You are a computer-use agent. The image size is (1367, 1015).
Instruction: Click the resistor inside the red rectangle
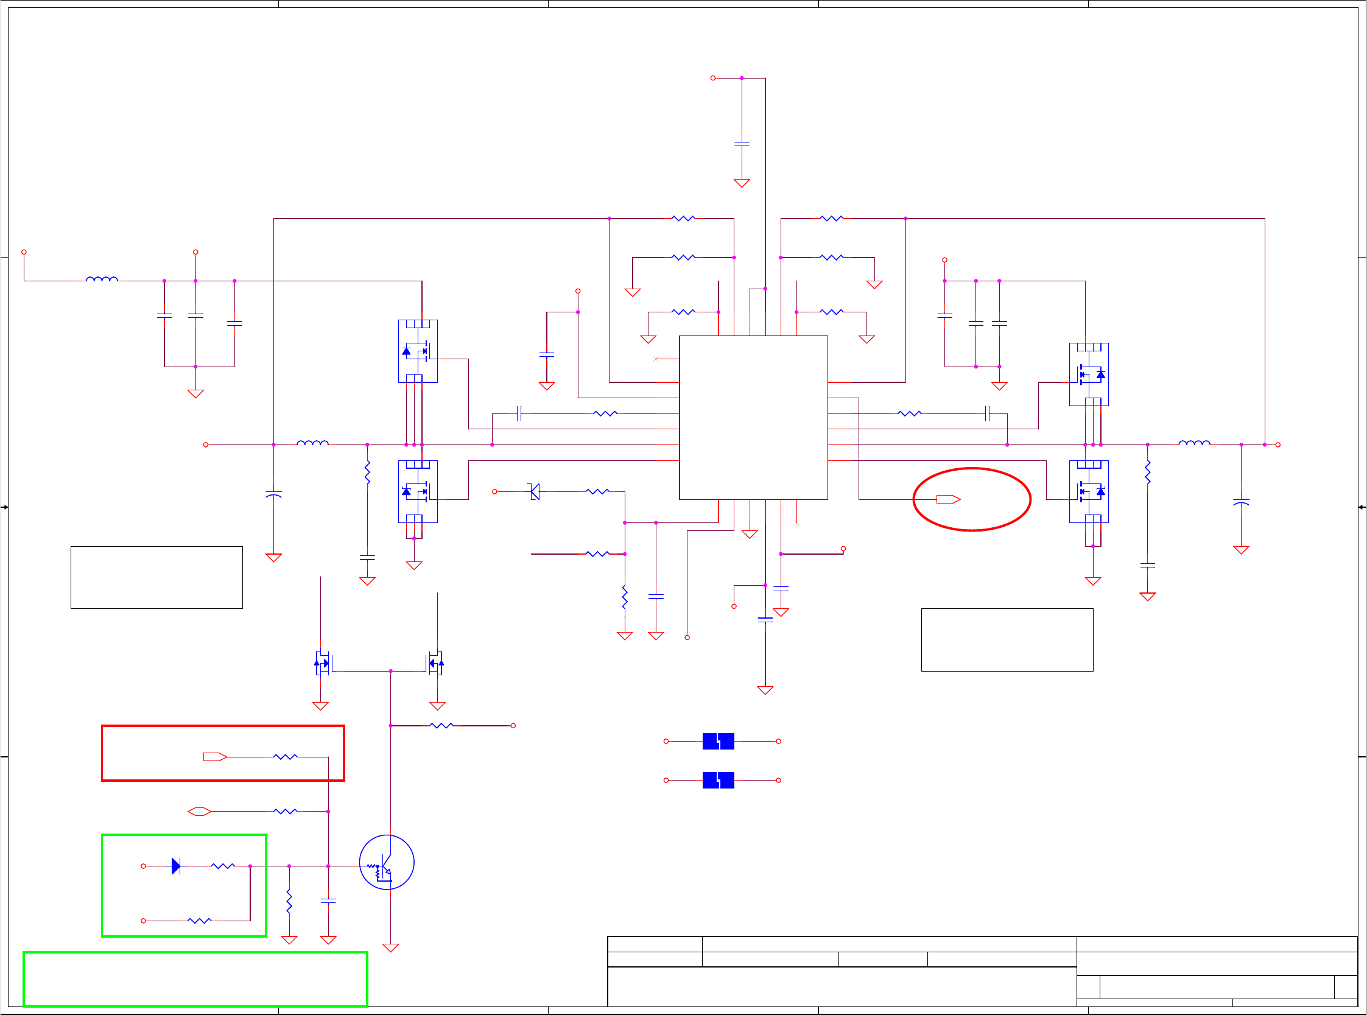(x=285, y=756)
